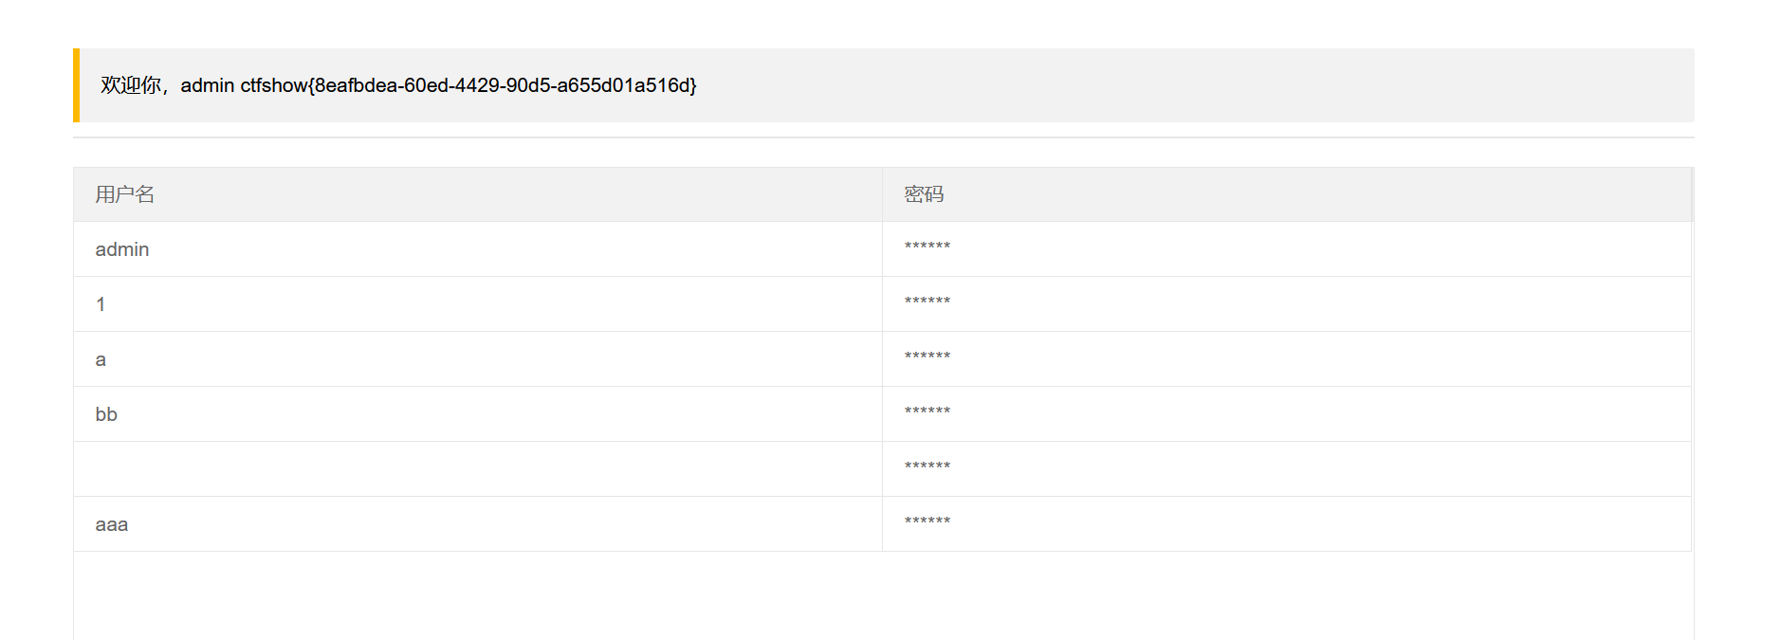This screenshot has height=640, width=1781.
Task: Select the username cell labeled 1
Action: pyautogui.click(x=101, y=304)
